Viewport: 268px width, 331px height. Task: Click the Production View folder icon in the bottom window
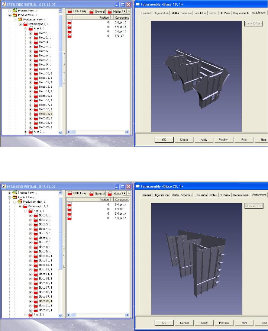click(x=20, y=202)
